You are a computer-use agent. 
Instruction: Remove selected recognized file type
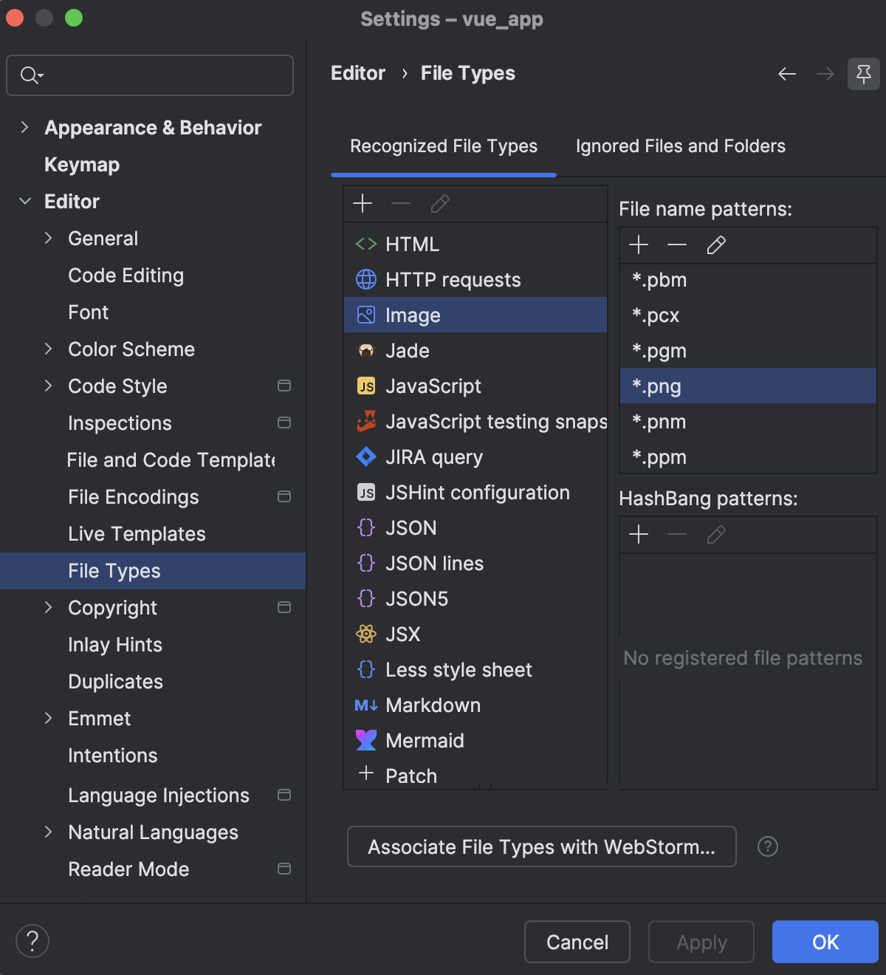[x=401, y=203]
